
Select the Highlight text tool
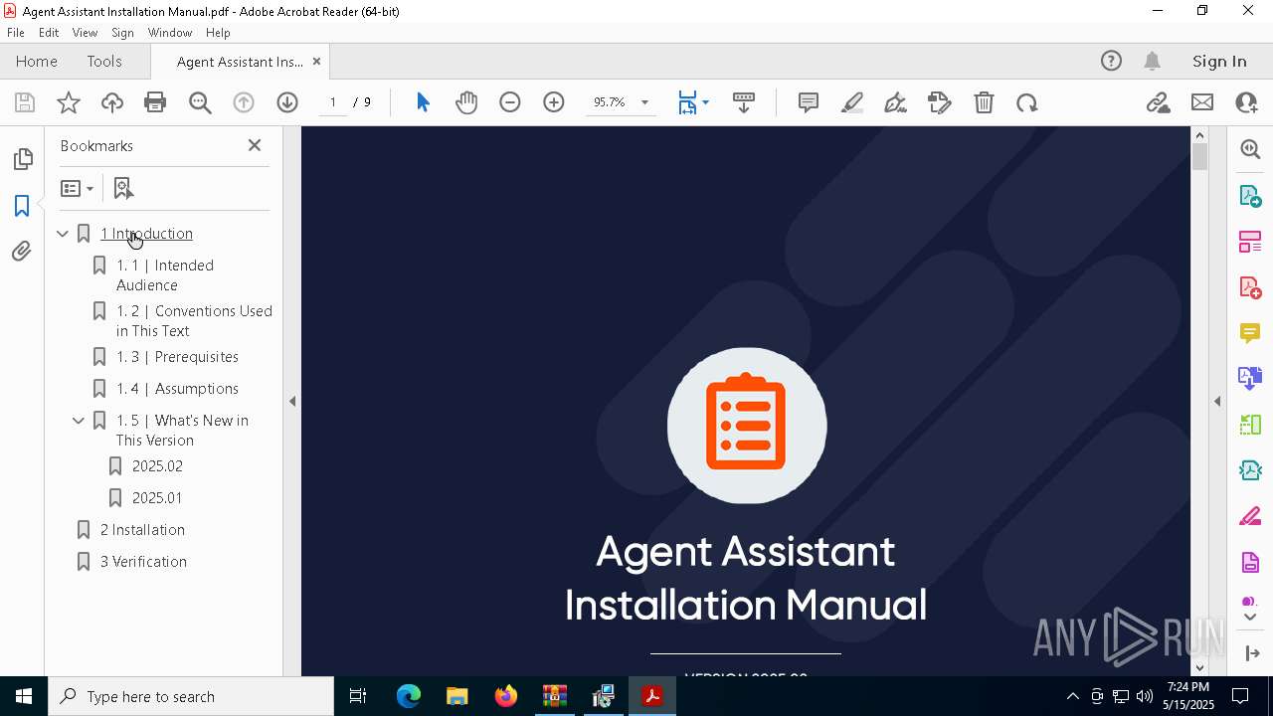tap(852, 102)
